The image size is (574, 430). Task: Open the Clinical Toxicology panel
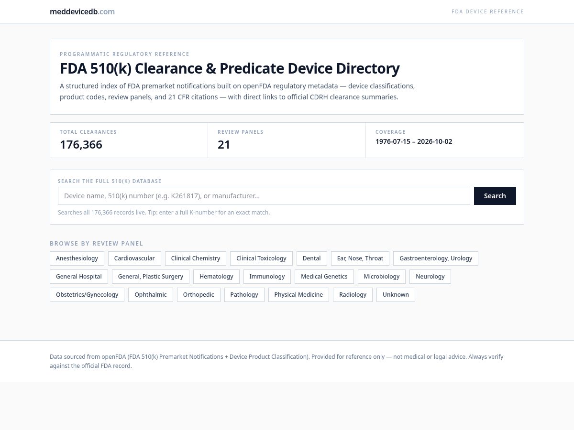tap(261, 258)
